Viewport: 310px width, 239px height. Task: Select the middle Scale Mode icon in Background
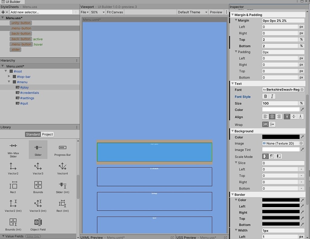tap(272, 156)
